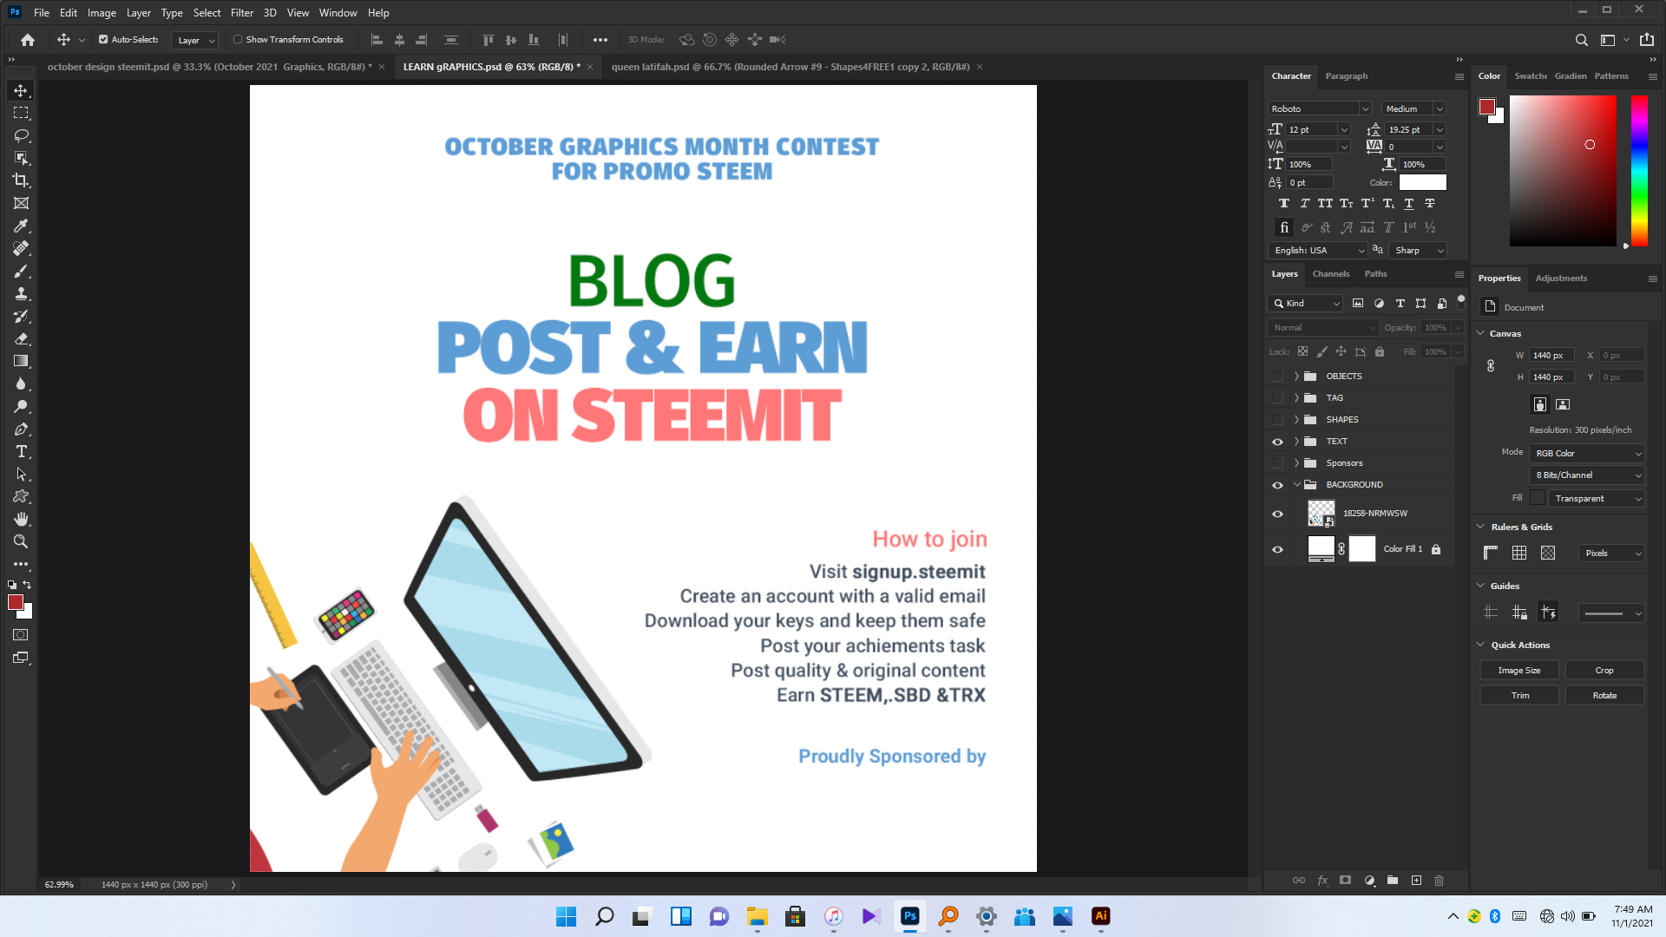Create new fill or adjustment layer icon
This screenshot has width=1666, height=937.
tap(1369, 881)
